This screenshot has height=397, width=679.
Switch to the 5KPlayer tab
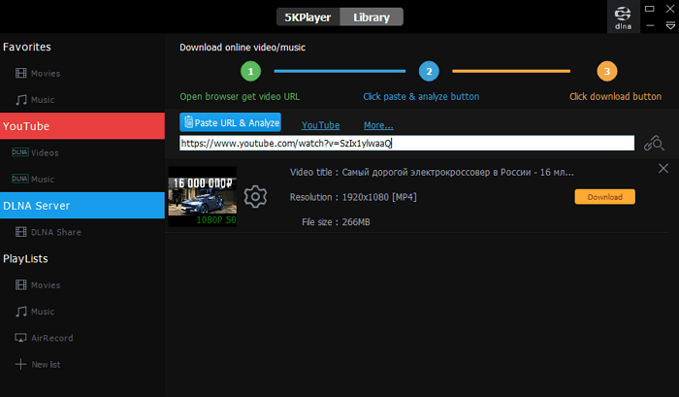tap(307, 17)
